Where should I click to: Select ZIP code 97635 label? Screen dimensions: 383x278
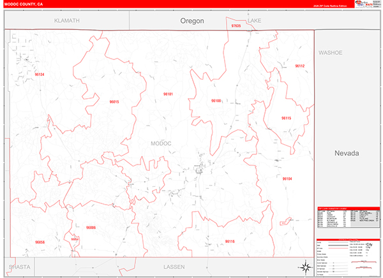pos(236,26)
